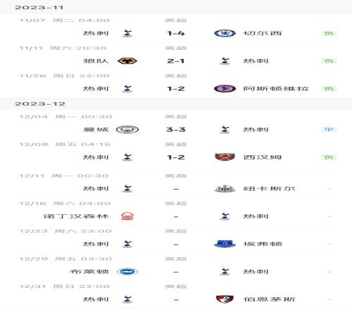Click the Brighton team logo
Image resolution: width=352 pixels, height=309 pixels.
[127, 272]
